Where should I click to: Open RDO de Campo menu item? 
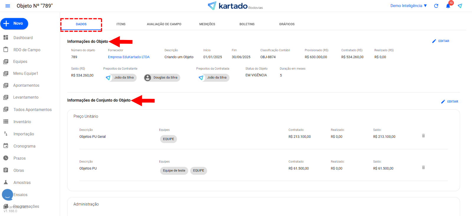[27, 50]
